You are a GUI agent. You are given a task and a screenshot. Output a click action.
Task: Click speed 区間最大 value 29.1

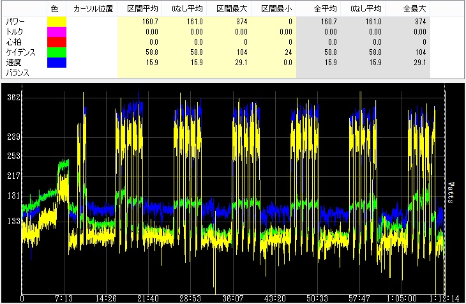pyautogui.click(x=241, y=63)
